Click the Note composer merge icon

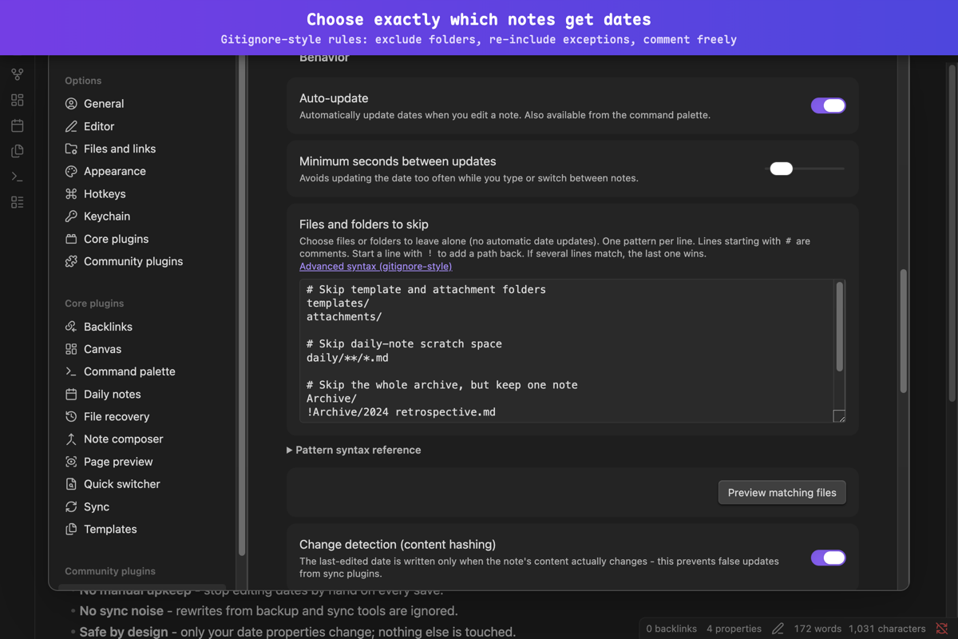point(71,439)
